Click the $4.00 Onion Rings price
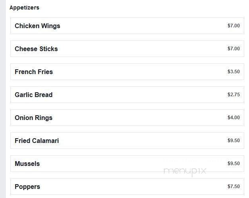This screenshot has height=198, width=249. [x=233, y=118]
